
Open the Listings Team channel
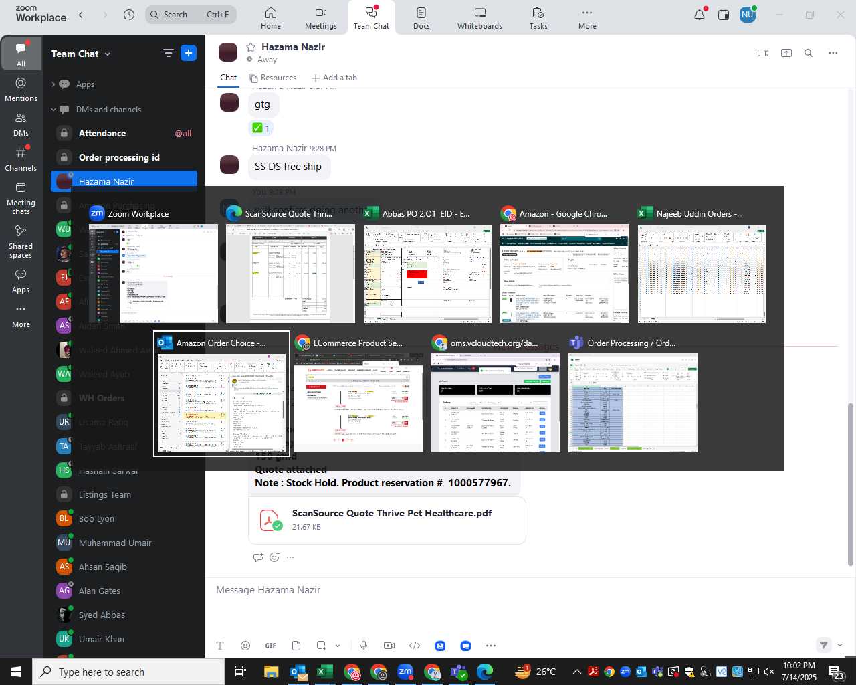click(124, 494)
